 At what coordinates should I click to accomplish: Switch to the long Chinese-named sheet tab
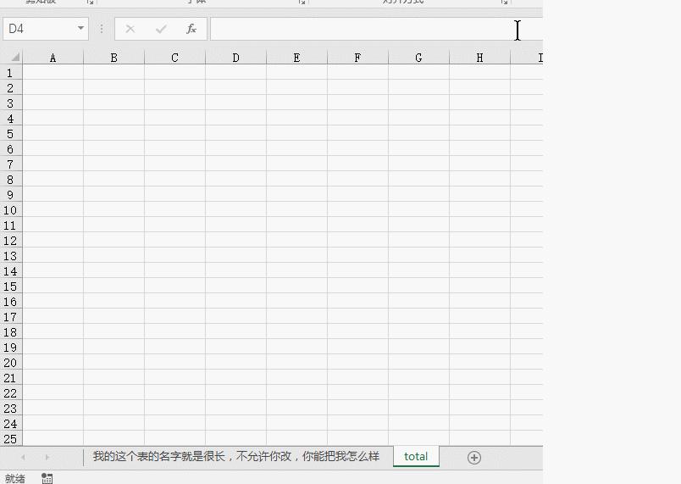coord(236,457)
